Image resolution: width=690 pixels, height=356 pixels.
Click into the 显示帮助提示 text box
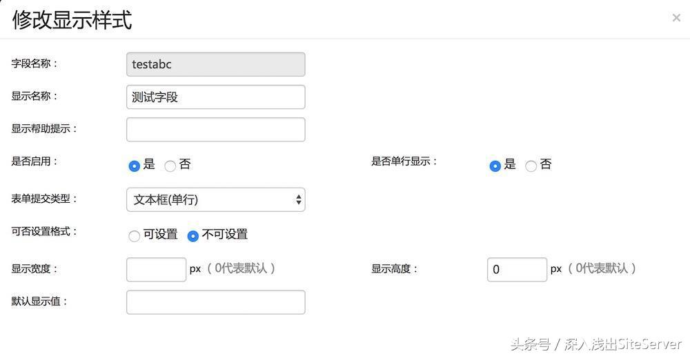215,130
